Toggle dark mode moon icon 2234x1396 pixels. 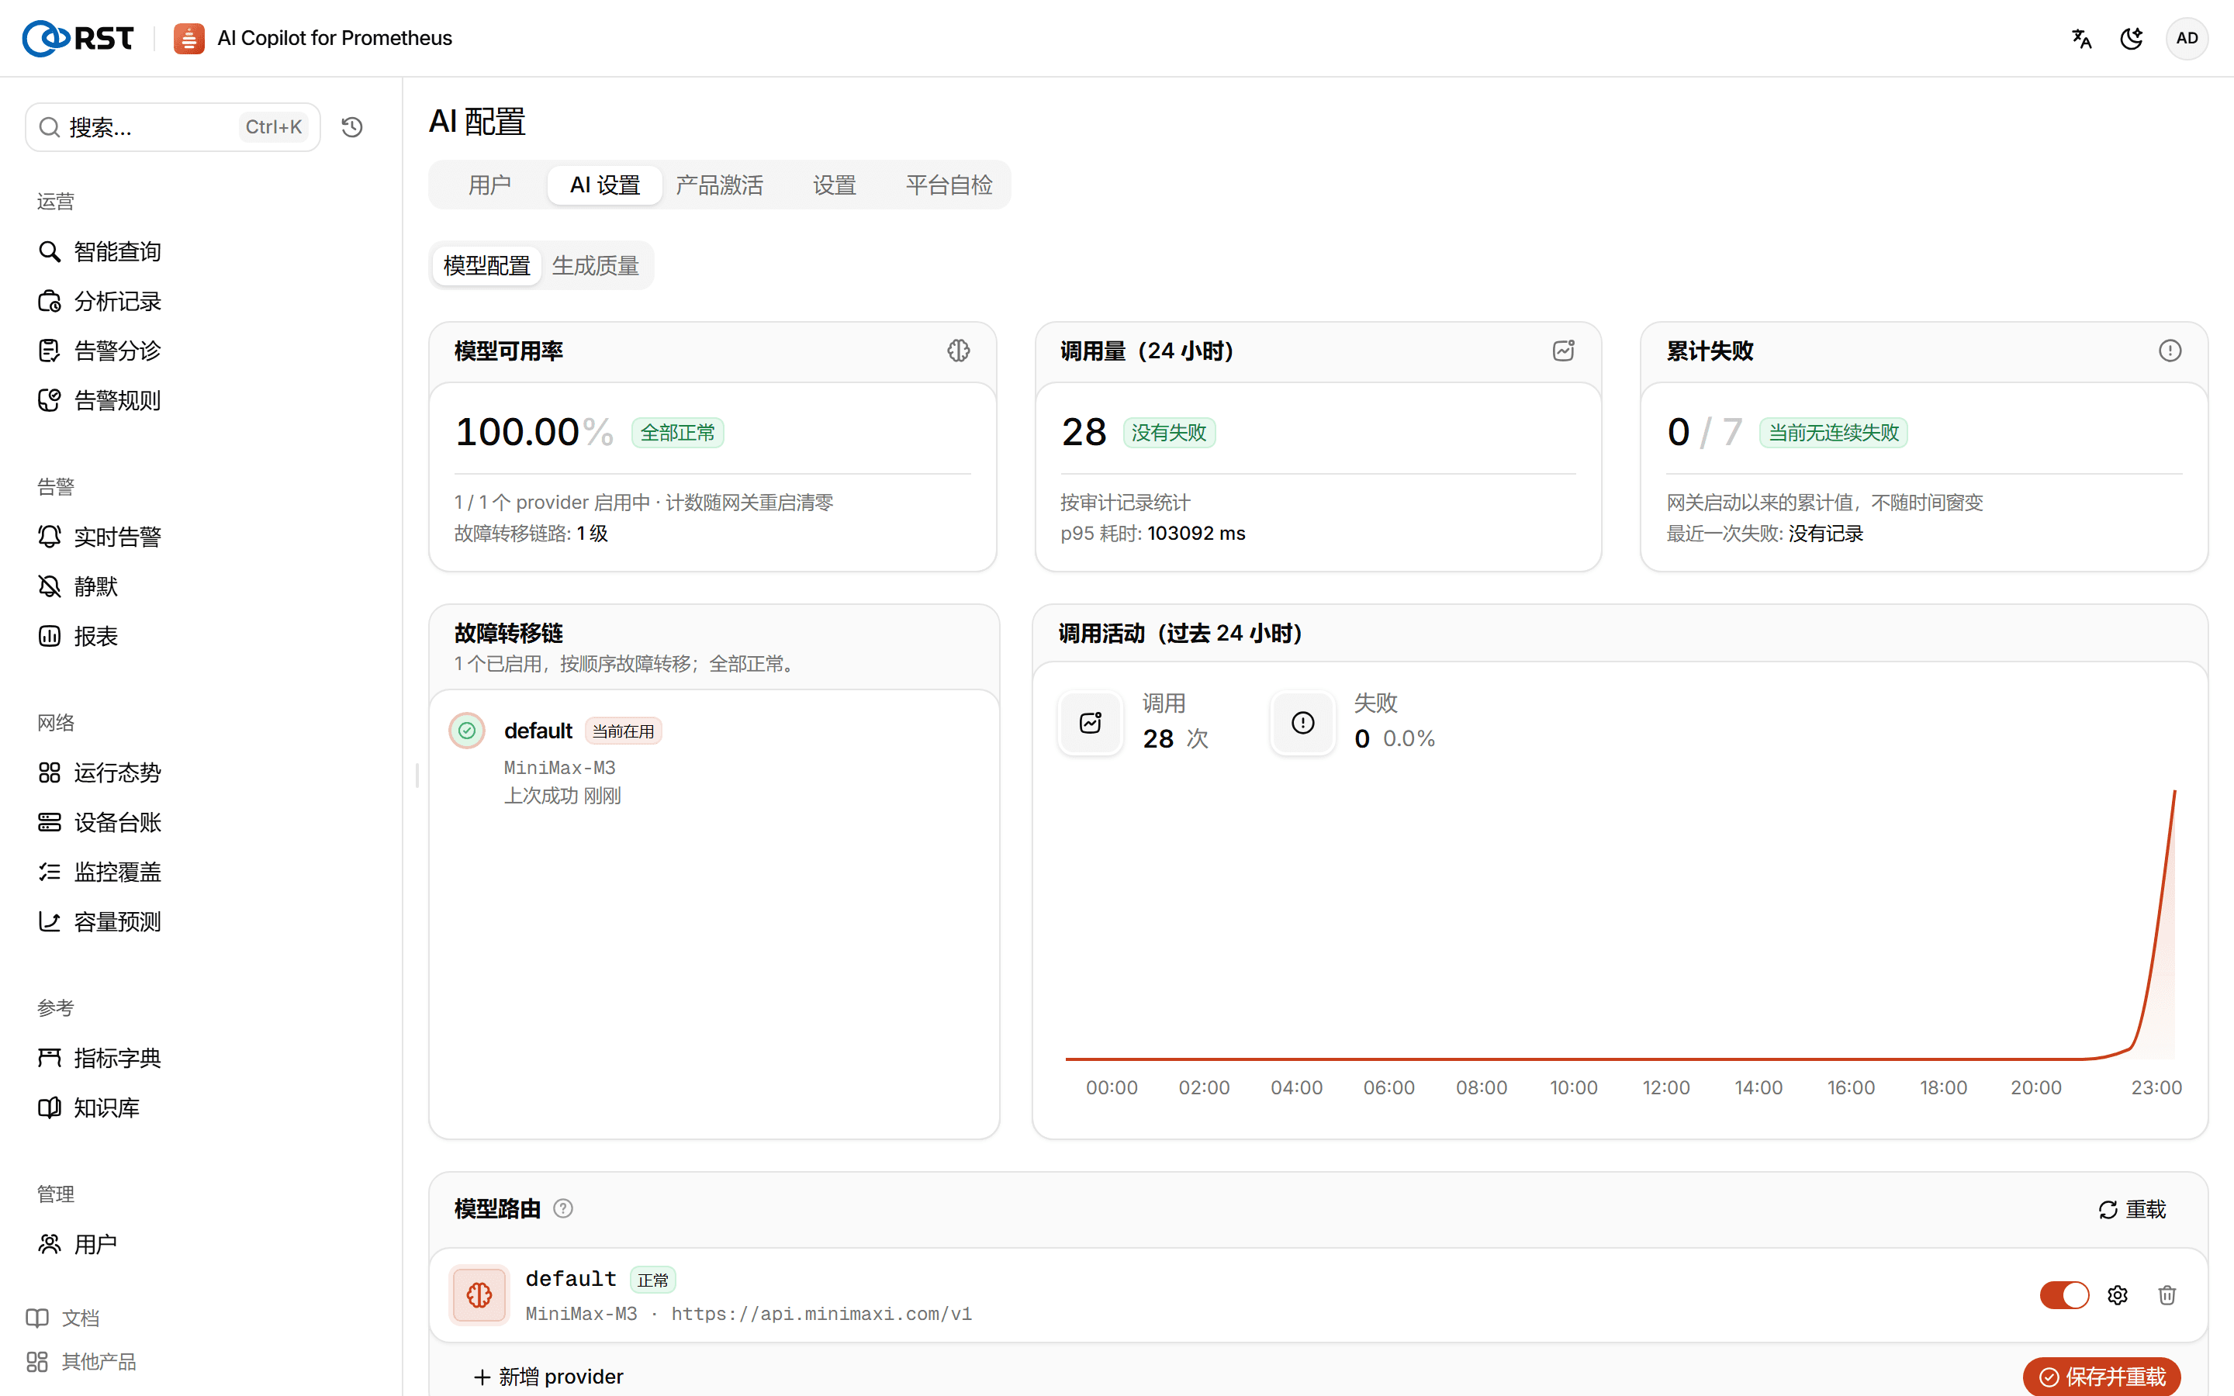[2131, 38]
